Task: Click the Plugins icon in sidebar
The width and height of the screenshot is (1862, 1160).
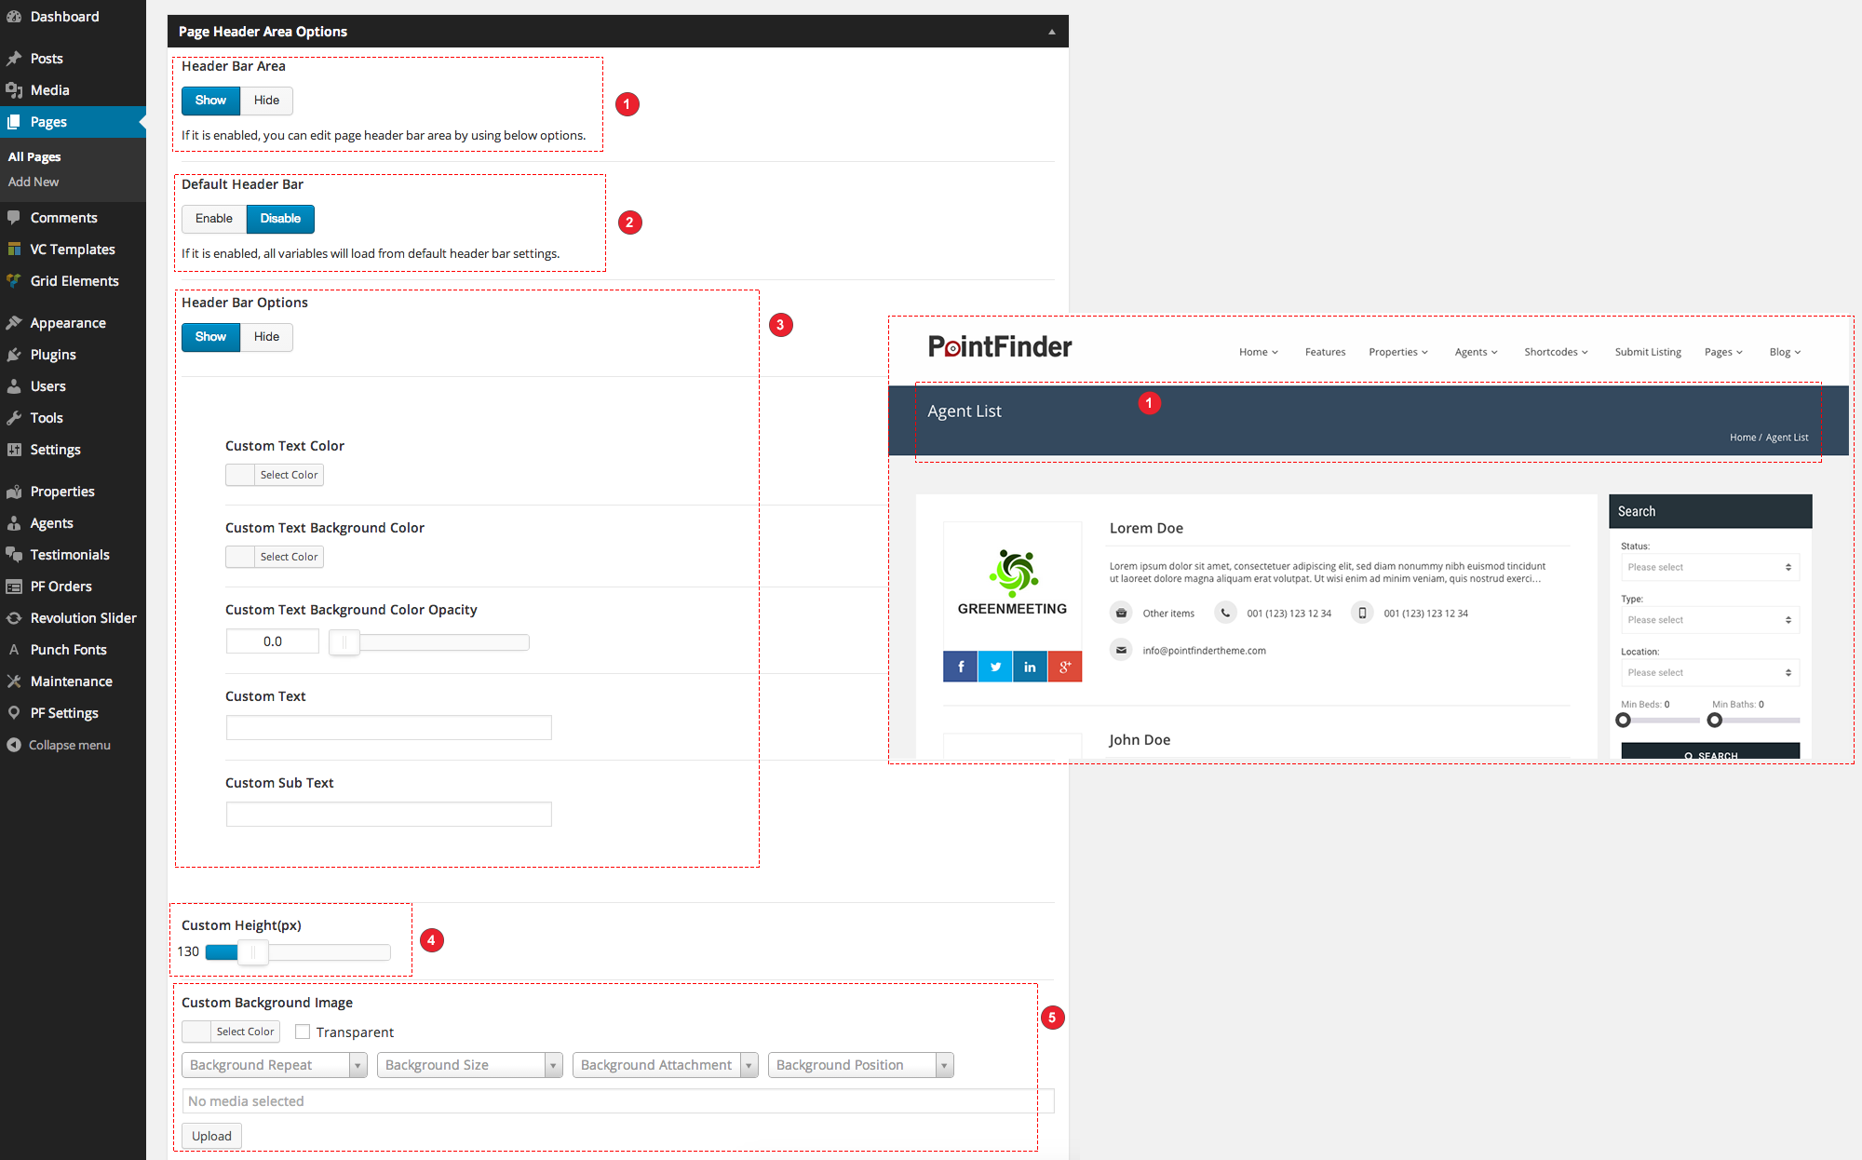Action: click(x=14, y=355)
